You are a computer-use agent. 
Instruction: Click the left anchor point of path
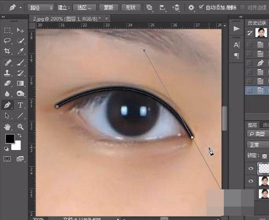click(x=57, y=107)
